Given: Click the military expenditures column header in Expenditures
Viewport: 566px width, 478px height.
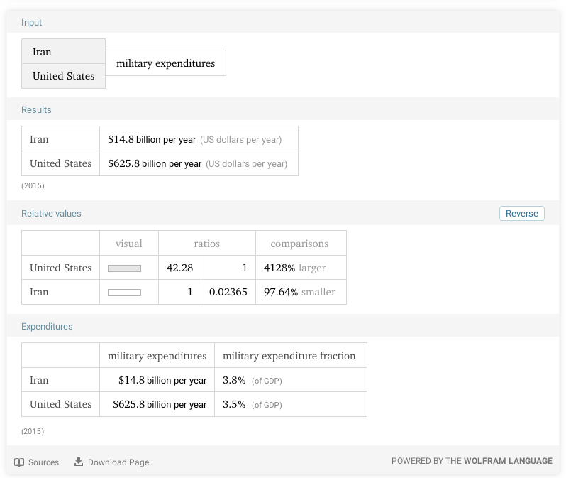Looking at the screenshot, I should 157,356.
